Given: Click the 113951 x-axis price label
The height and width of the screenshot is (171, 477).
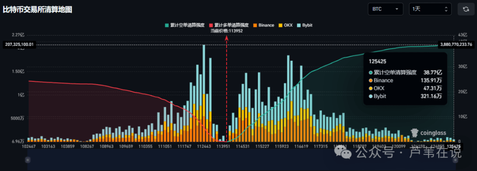Looking at the screenshot, I should (x=223, y=146).
